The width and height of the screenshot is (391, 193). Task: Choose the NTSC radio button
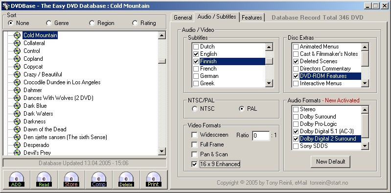click(194, 109)
